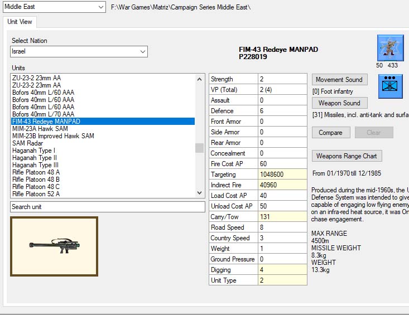
Task: Click the NATO infantry symbol icon
Action: (x=391, y=86)
